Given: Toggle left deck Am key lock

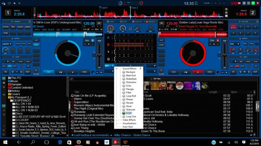Looking at the screenshot, I should point(93,40).
